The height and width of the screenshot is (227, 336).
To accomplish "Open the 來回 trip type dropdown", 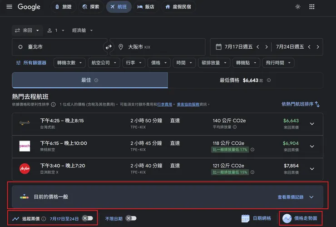I will click(27, 30).
